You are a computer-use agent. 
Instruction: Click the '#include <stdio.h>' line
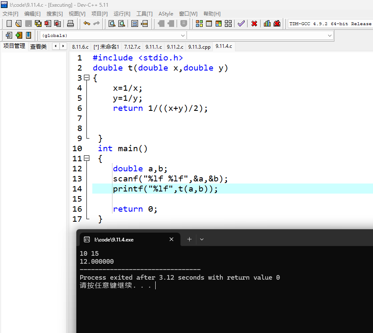(138, 58)
